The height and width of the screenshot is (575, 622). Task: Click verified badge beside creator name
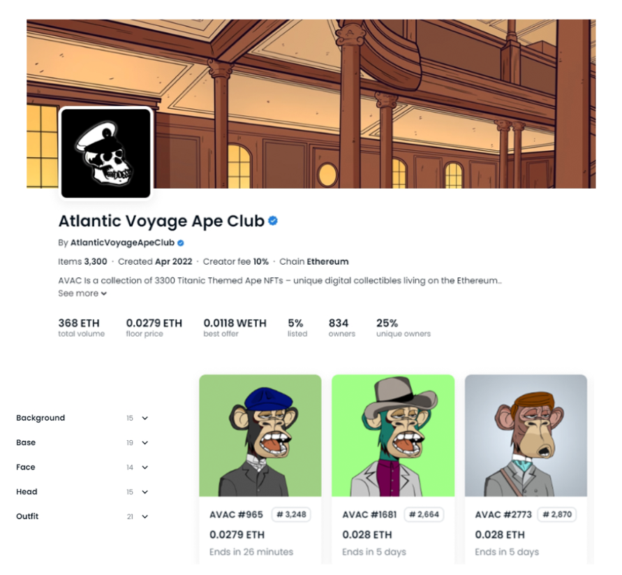tap(181, 243)
